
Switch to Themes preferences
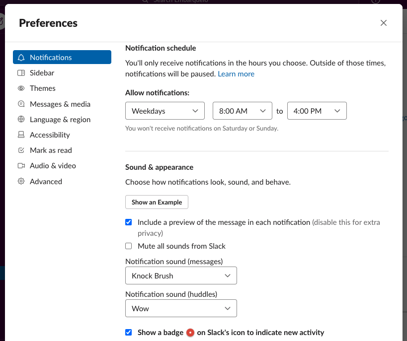click(62, 88)
